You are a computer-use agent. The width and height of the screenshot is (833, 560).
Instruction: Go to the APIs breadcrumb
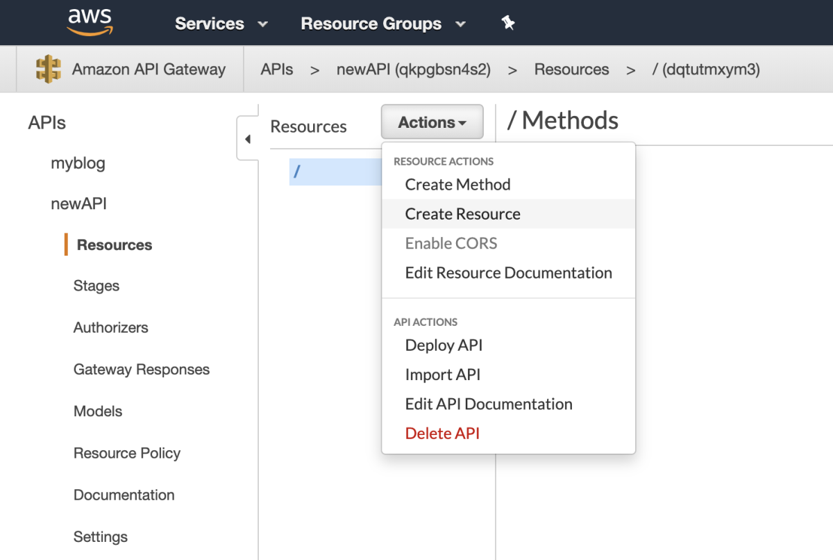pyautogui.click(x=277, y=69)
